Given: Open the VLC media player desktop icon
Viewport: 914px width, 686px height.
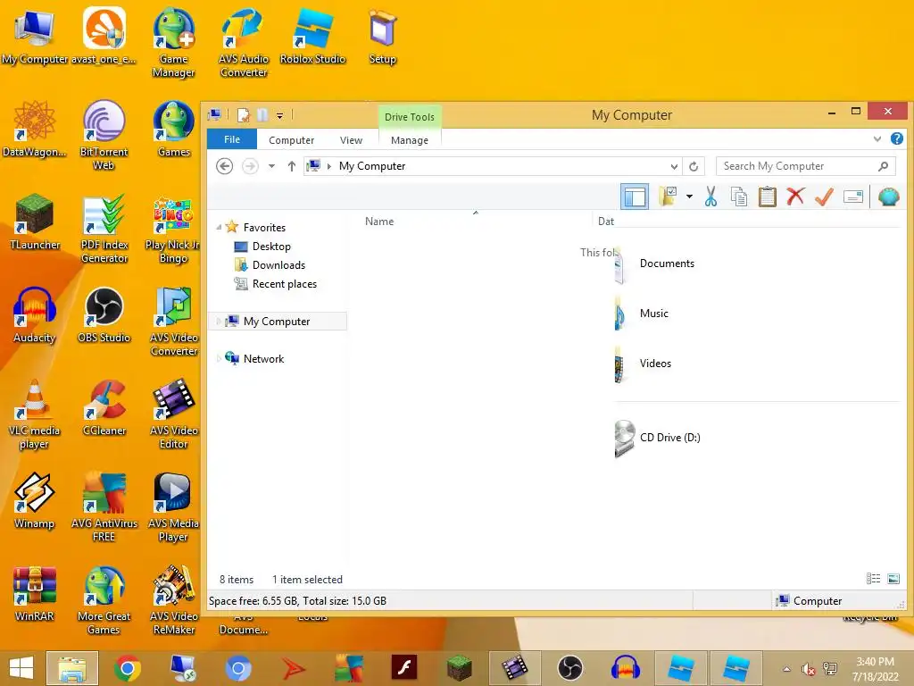Looking at the screenshot, I should pyautogui.click(x=35, y=414).
